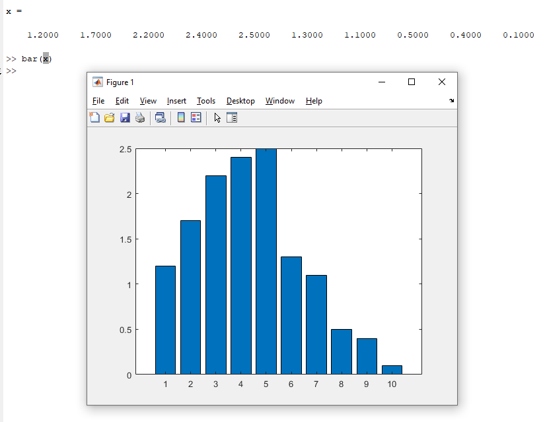
Task: Open the File menu in Figure 1
Action: click(x=98, y=101)
